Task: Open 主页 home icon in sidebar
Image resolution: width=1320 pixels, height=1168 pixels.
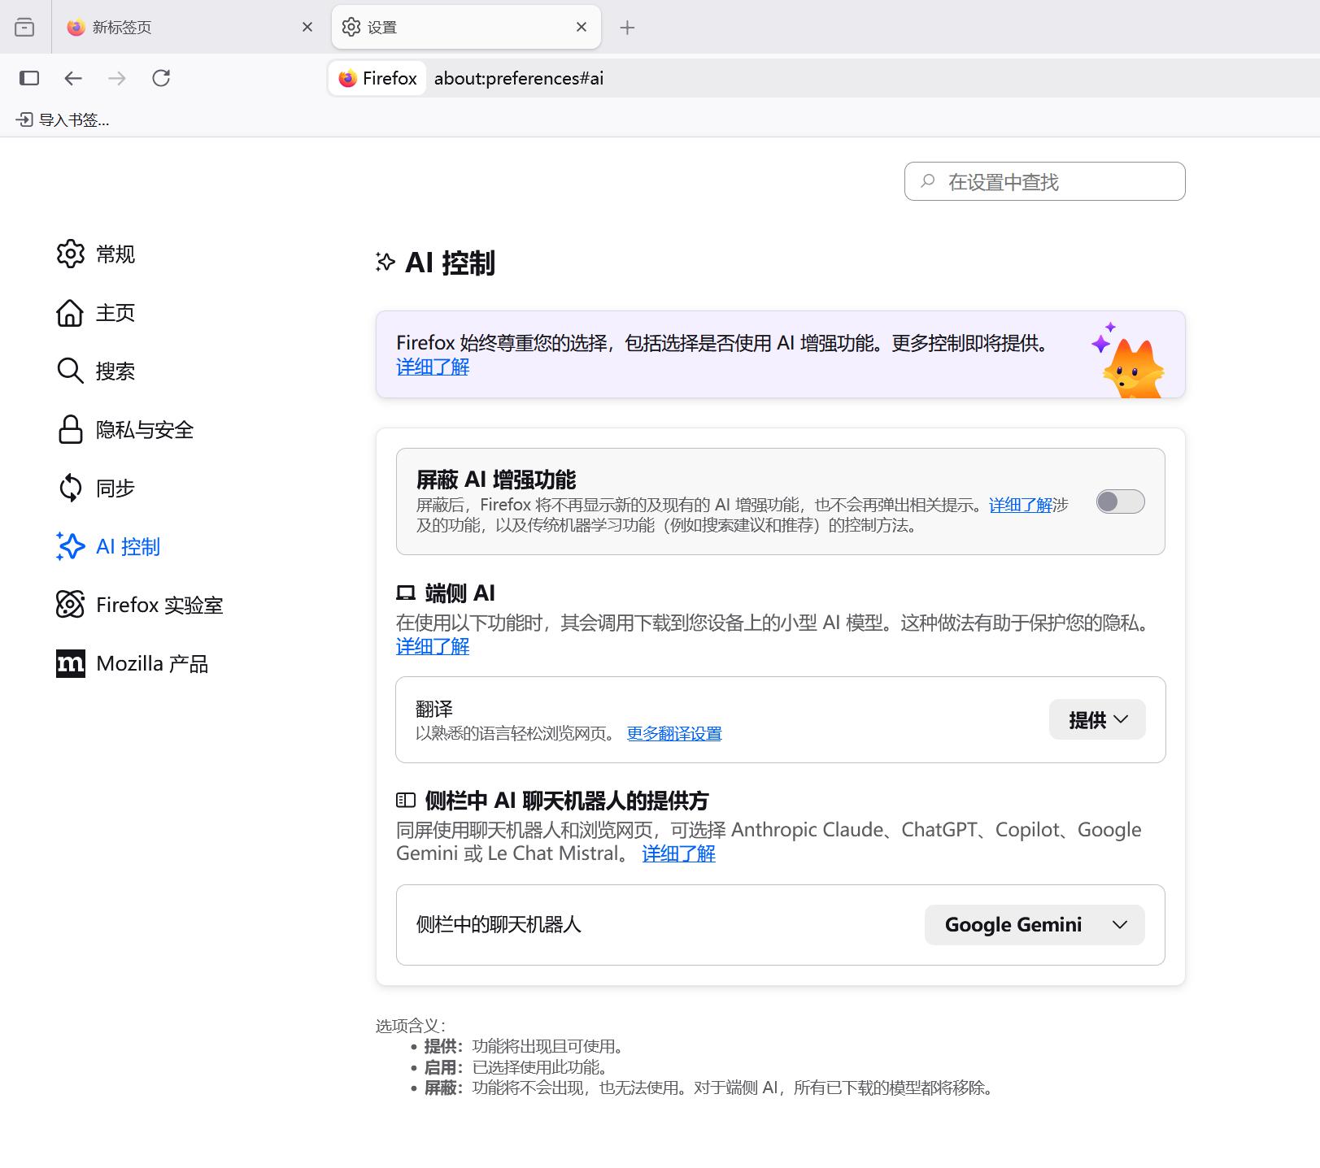Action: pyautogui.click(x=70, y=313)
